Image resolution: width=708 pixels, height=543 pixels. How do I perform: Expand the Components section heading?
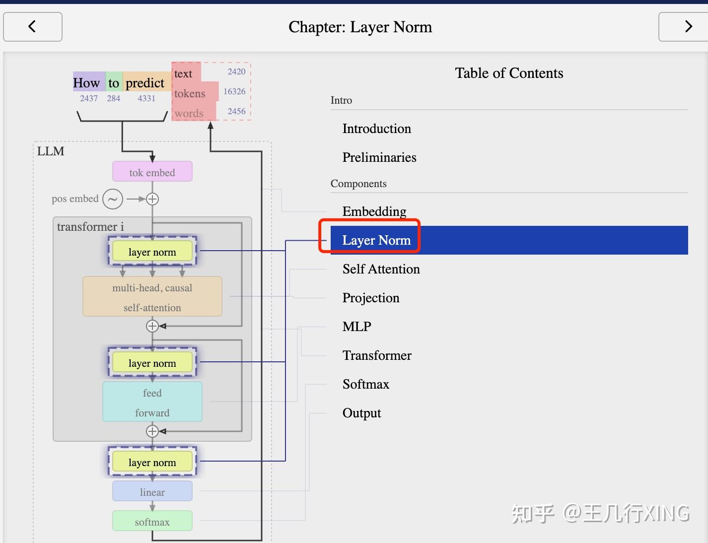click(358, 184)
